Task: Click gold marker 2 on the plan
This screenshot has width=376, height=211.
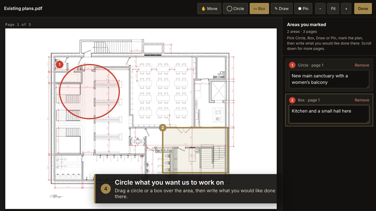Action: pyautogui.click(x=162, y=127)
